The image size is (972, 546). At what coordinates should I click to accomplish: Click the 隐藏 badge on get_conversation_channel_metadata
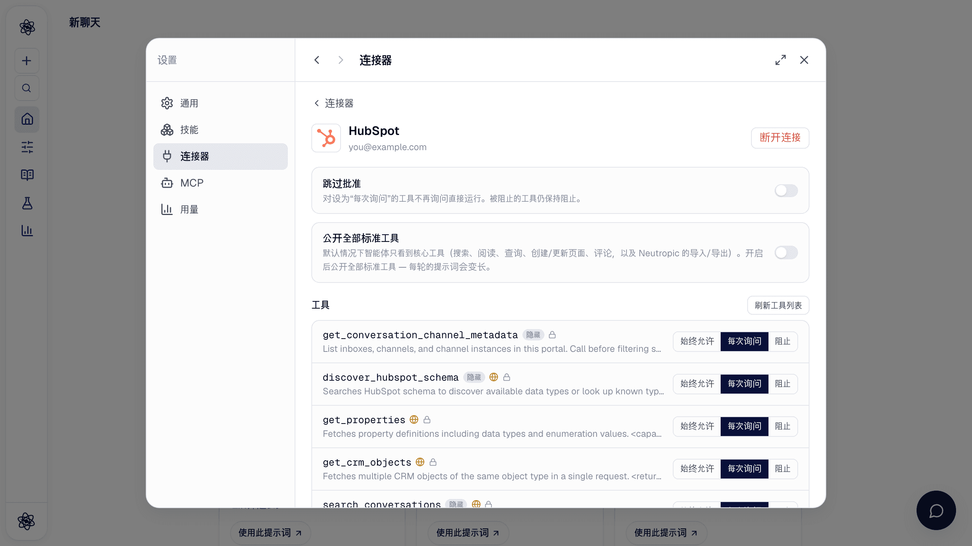tap(533, 335)
